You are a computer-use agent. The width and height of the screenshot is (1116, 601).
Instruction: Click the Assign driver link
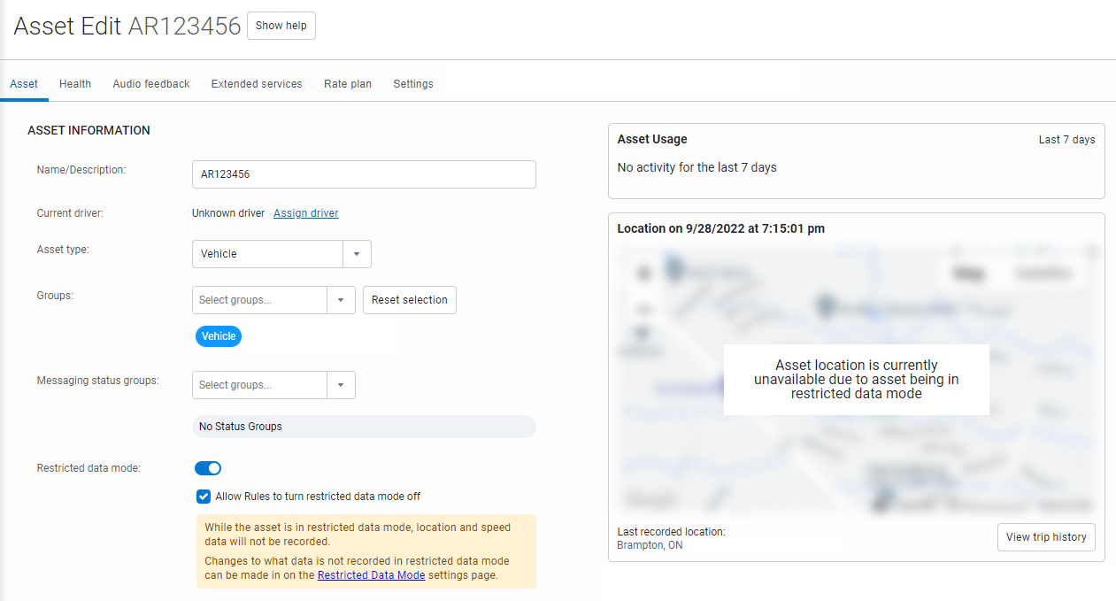tap(305, 212)
